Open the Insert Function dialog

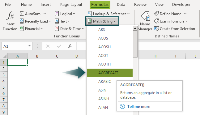click(10, 21)
